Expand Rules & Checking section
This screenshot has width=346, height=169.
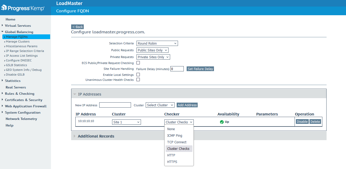point(20,94)
